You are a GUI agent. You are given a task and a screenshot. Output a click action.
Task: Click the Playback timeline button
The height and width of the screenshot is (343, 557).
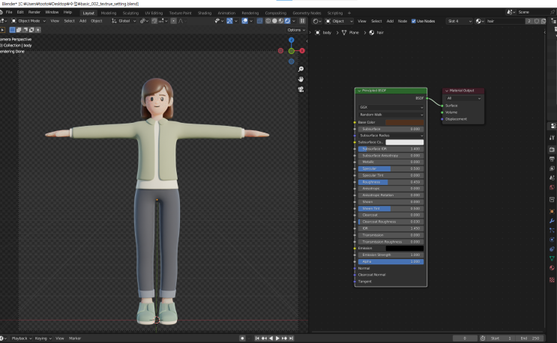click(x=21, y=339)
